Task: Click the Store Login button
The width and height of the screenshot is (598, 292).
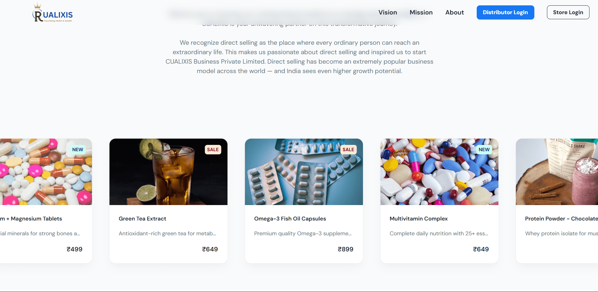Action: (568, 12)
